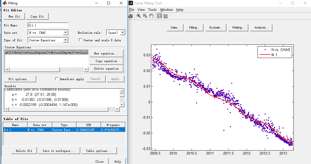Open the Tools menu
Viewport: 311px width, 164px height.
pos(152,10)
